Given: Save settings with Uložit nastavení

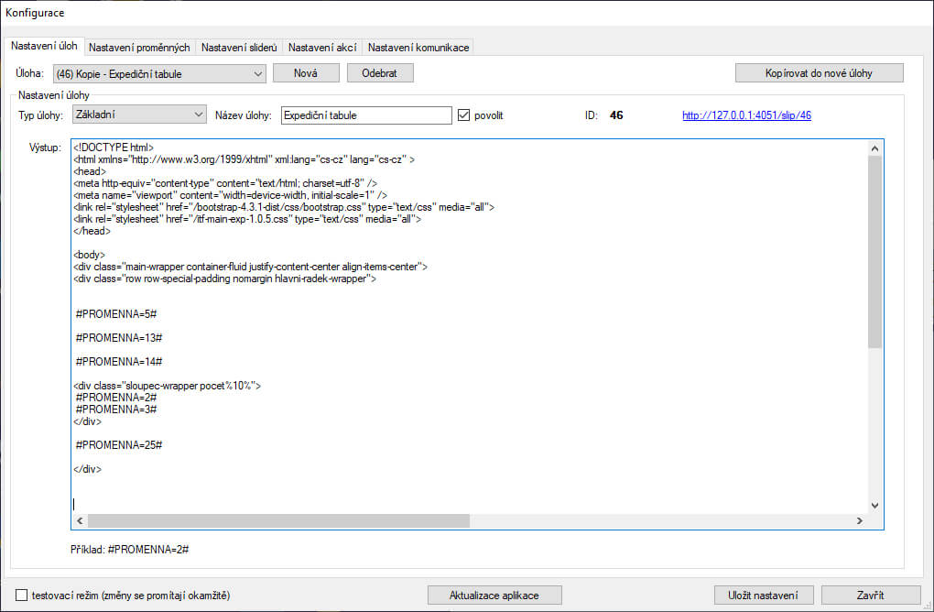Looking at the screenshot, I should pyautogui.click(x=763, y=596).
